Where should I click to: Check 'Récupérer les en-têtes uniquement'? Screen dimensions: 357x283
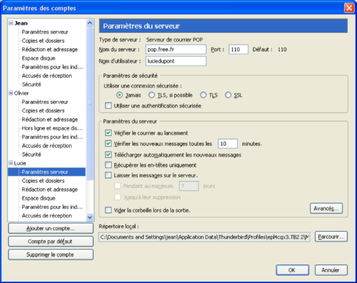point(108,165)
